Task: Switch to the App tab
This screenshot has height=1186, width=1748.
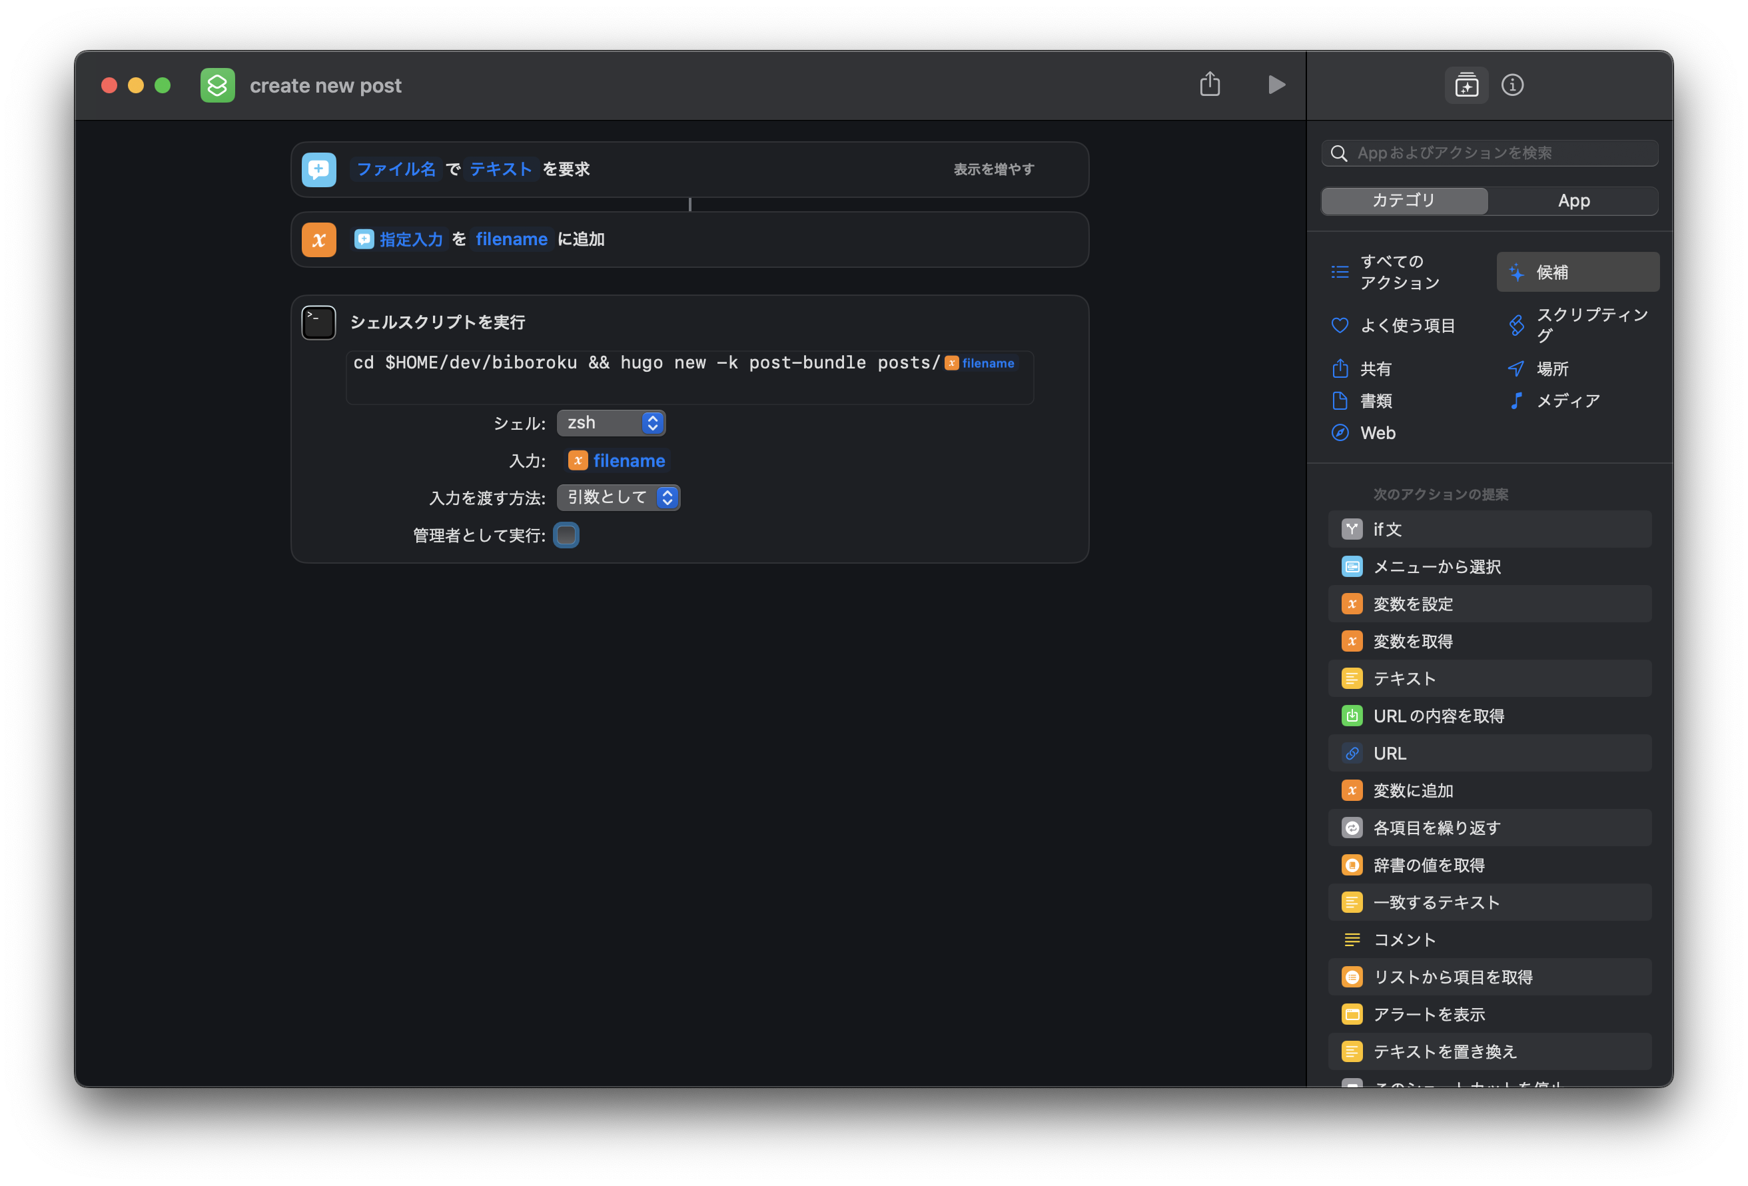Action: (x=1573, y=201)
